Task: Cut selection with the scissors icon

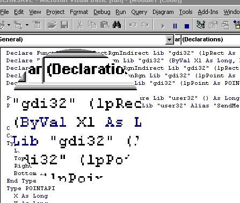Action: tap(80, 25)
